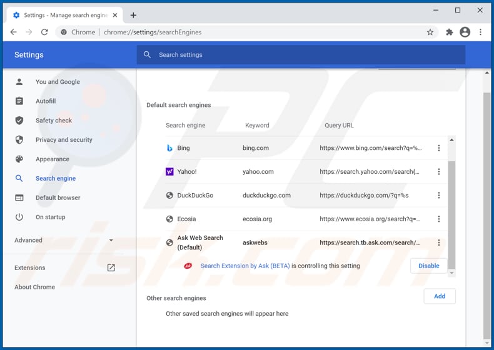Click the Ecosia globe icon
The width and height of the screenshot is (494, 350).
pyautogui.click(x=169, y=219)
